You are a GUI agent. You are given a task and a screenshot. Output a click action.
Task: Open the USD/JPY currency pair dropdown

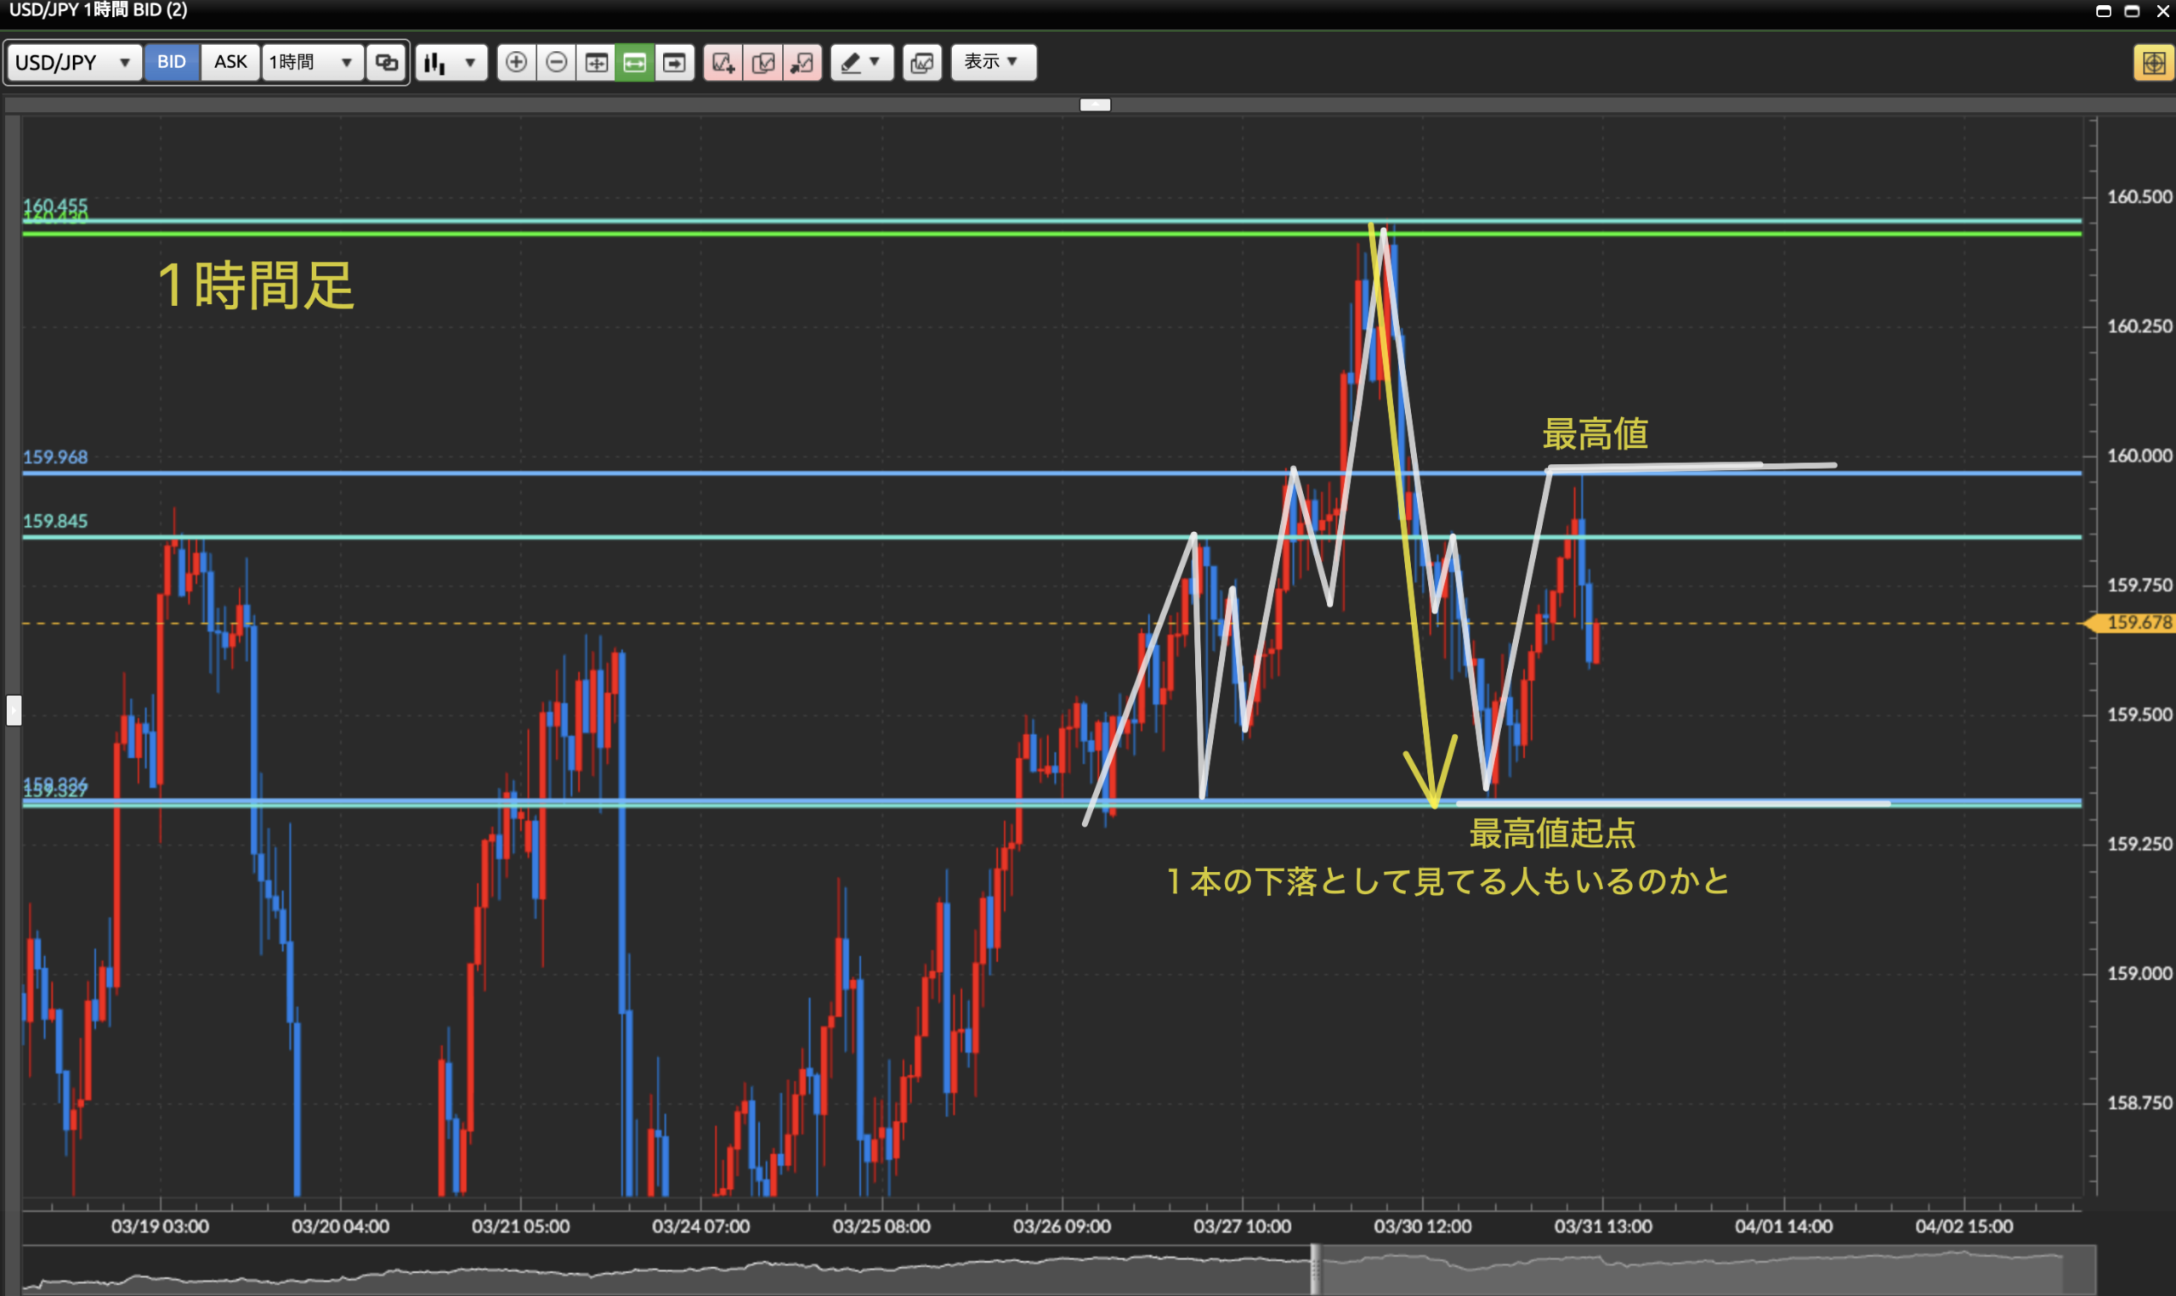point(74,62)
